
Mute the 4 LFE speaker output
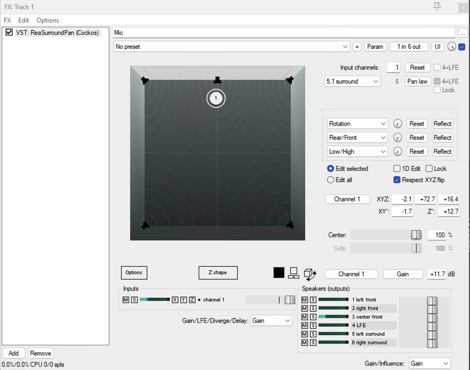305,326
